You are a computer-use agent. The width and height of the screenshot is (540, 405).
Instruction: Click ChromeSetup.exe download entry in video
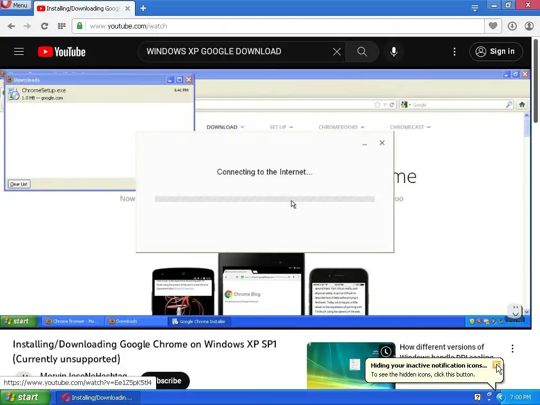pyautogui.click(x=99, y=94)
